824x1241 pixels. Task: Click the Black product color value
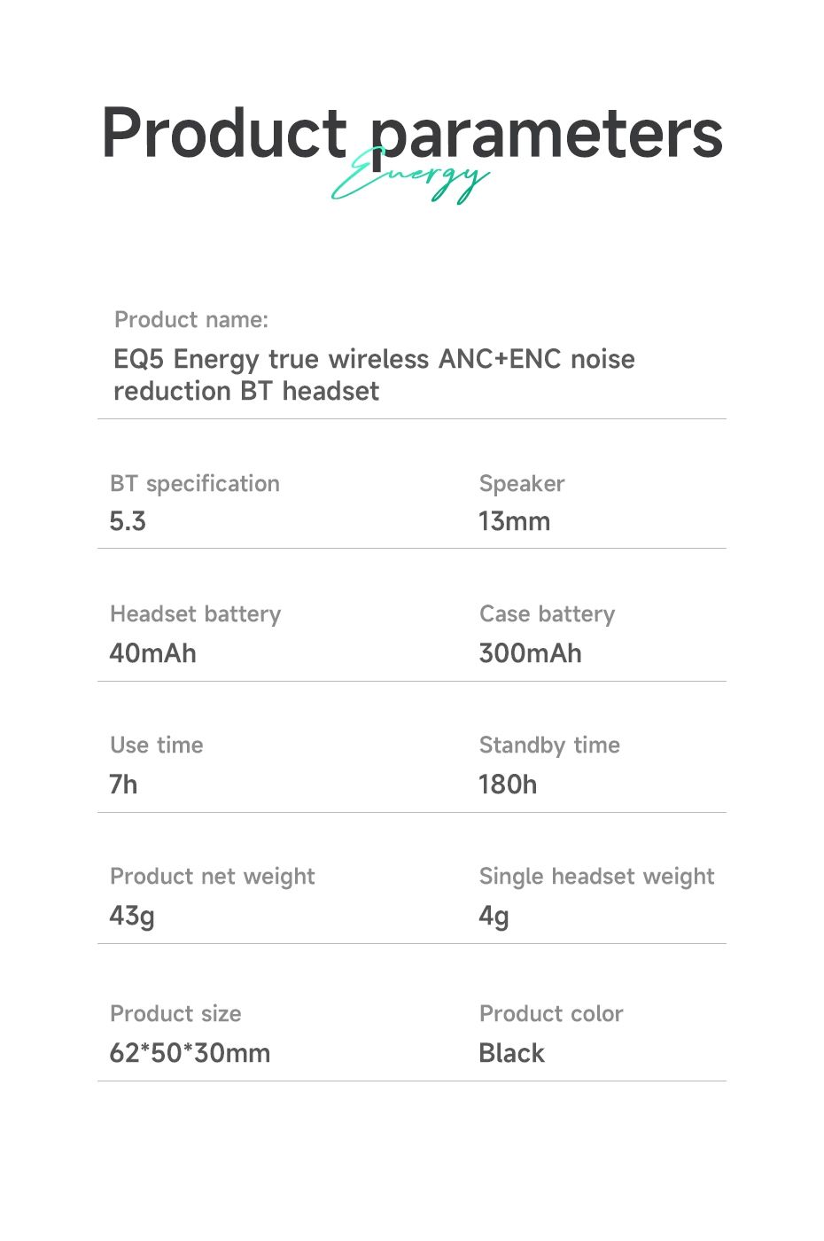point(511,1053)
